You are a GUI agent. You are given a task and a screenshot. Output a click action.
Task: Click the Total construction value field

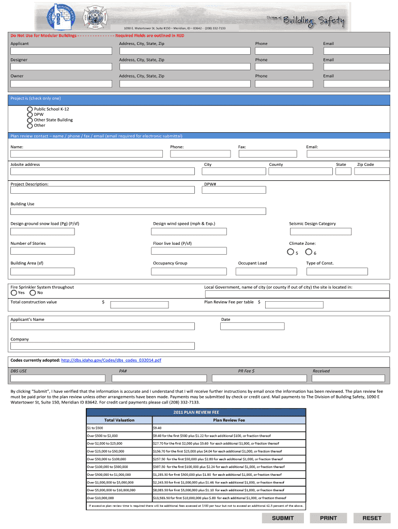(x=140, y=305)
